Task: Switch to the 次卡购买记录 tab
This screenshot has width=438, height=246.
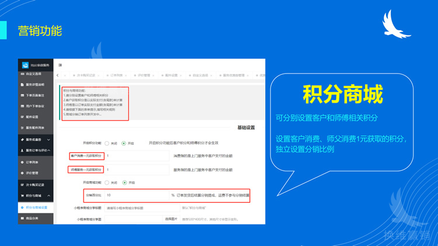Action: [x=86, y=75]
